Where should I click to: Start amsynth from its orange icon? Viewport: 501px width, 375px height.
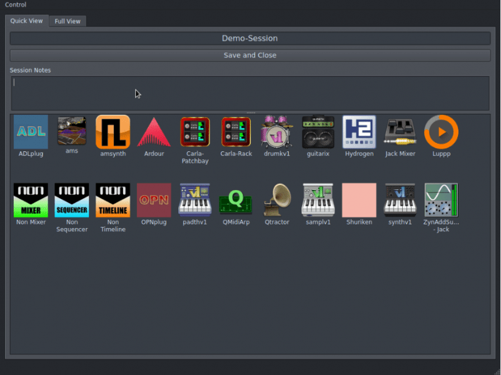[113, 132]
